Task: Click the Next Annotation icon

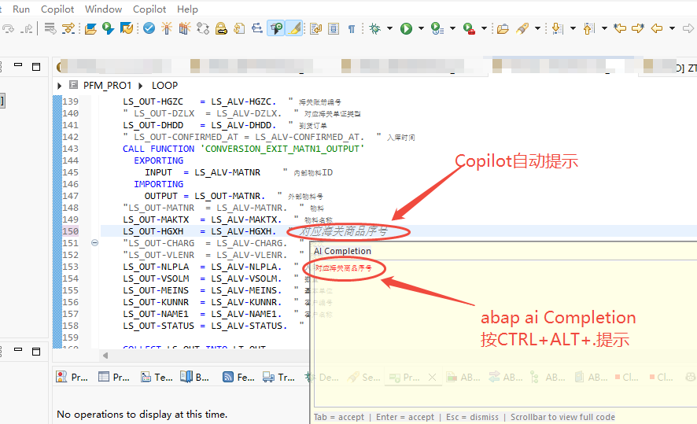Action: click(558, 29)
